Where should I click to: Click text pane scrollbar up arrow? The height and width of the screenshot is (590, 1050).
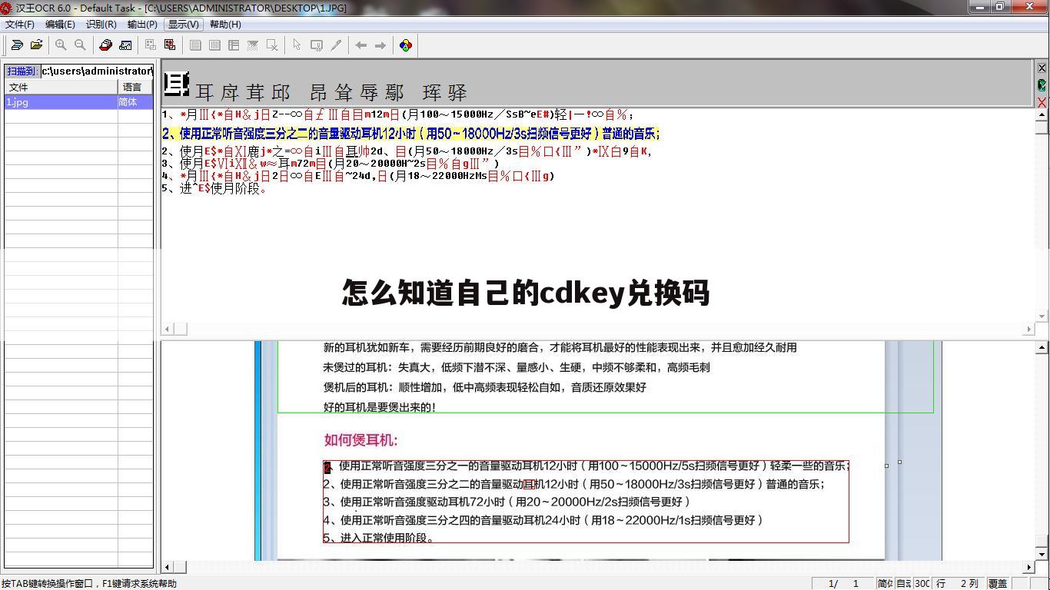point(1042,115)
